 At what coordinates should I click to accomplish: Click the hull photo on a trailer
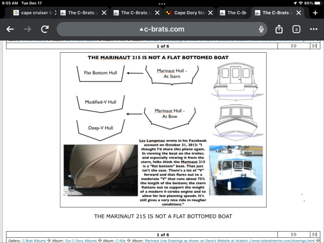click(x=100, y=170)
